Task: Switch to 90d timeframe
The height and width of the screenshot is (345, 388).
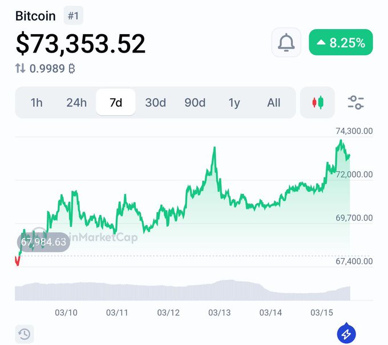Action: pyautogui.click(x=195, y=103)
